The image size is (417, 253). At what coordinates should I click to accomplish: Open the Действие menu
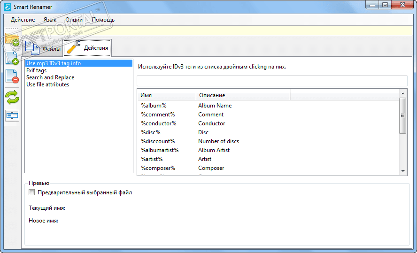pos(23,20)
